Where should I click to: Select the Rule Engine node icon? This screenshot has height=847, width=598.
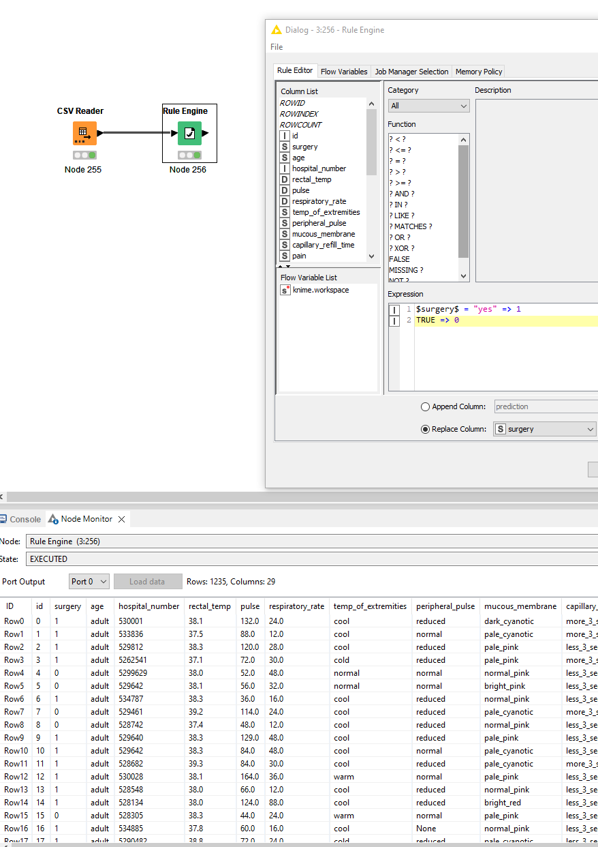click(189, 133)
